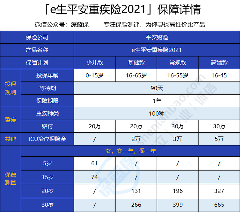
Task: Click the 常规款 plan column header
Action: (178, 63)
